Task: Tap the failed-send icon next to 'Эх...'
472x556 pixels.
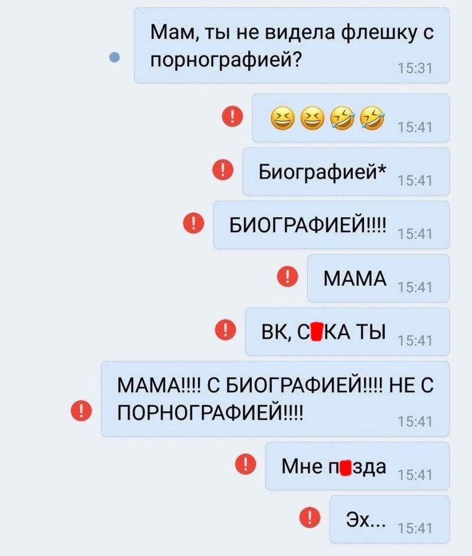Action: [x=310, y=517]
